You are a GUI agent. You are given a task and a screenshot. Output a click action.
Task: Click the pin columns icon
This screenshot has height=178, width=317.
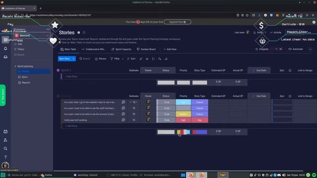(x=141, y=59)
